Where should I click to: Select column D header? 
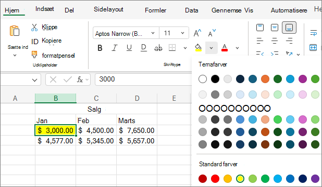pyautogui.click(x=137, y=98)
